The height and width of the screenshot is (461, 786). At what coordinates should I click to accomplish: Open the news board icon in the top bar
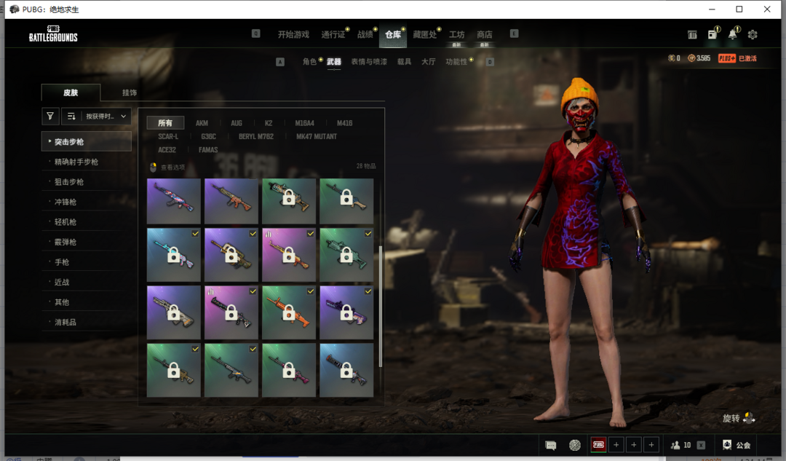point(692,35)
